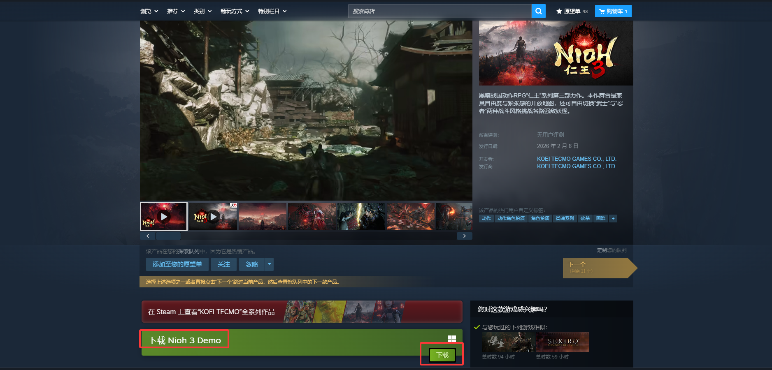The width and height of the screenshot is (772, 370).
Task: Click the plus button to add a tag
Action: point(613,219)
